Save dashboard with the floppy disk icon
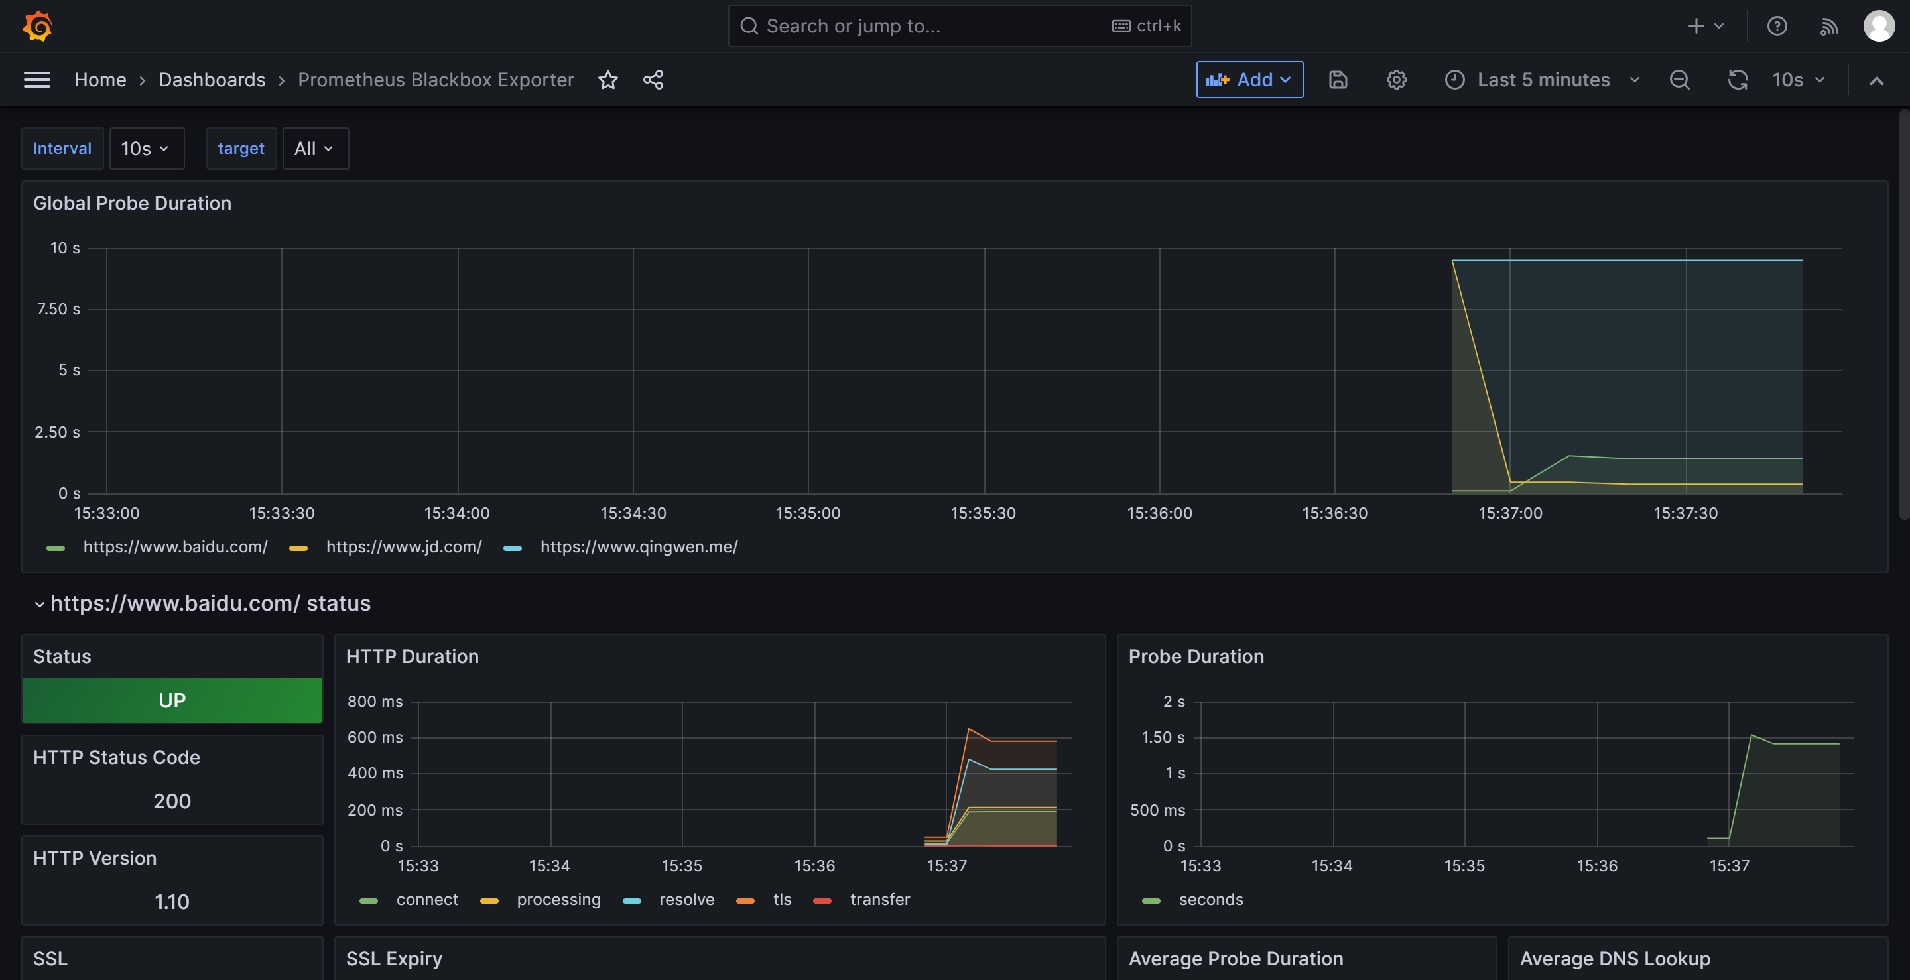 [1338, 80]
